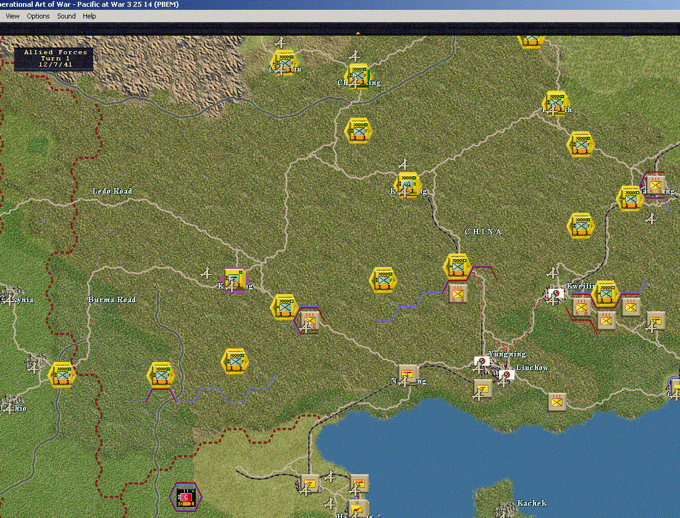Click the Allied Forces Turn 1 info box
This screenshot has height=518, width=680.
click(54, 59)
